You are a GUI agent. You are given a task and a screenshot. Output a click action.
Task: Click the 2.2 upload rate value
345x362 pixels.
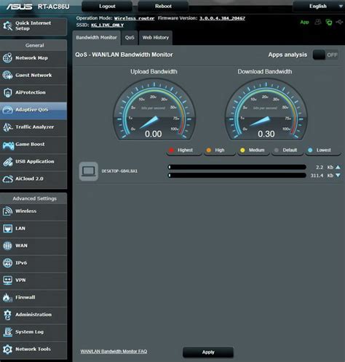click(x=320, y=167)
